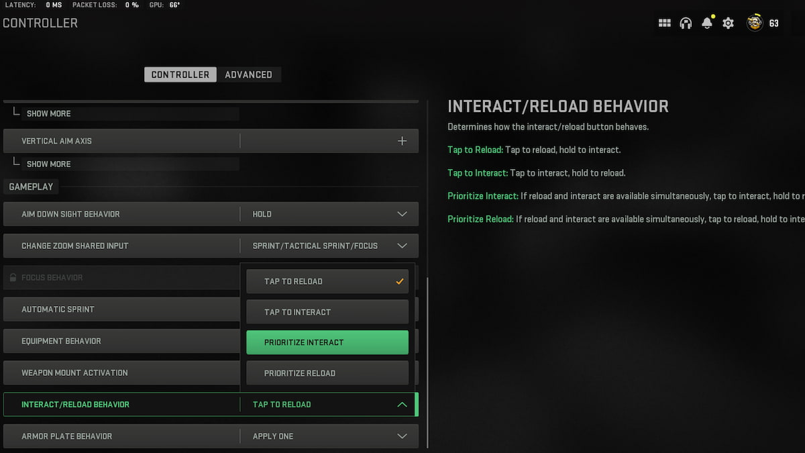This screenshot has width=805, height=453.
Task: Select the Controller tab
Action: [x=180, y=74]
